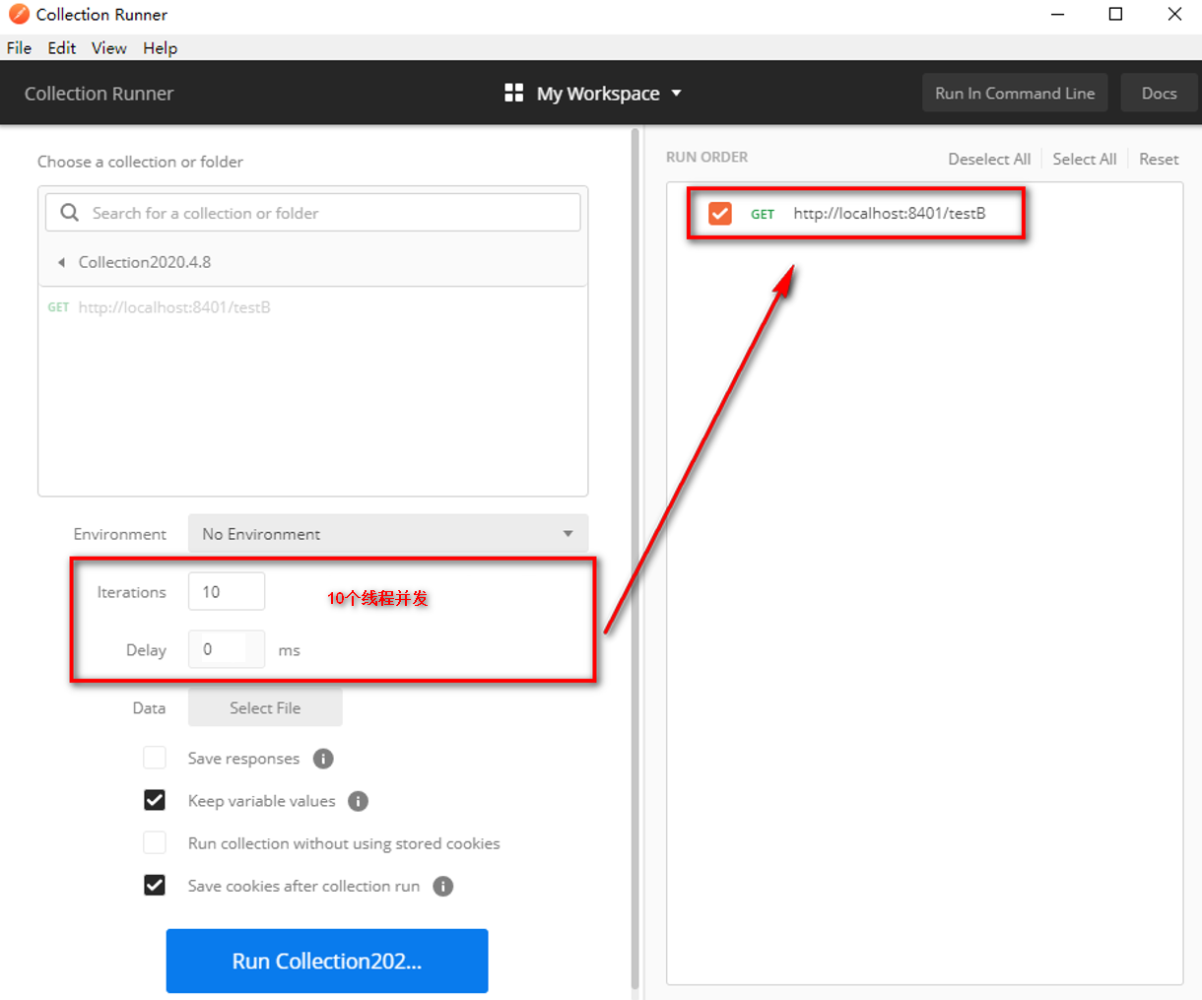Open the Edit menu
The height and width of the screenshot is (1000, 1202).
tap(62, 47)
